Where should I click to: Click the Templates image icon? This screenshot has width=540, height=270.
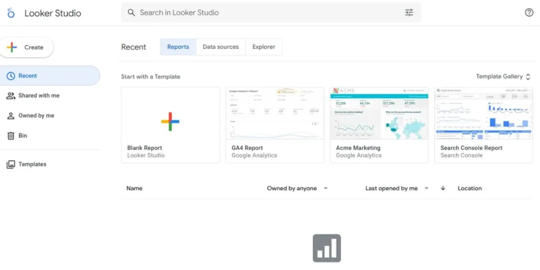pos(11,165)
